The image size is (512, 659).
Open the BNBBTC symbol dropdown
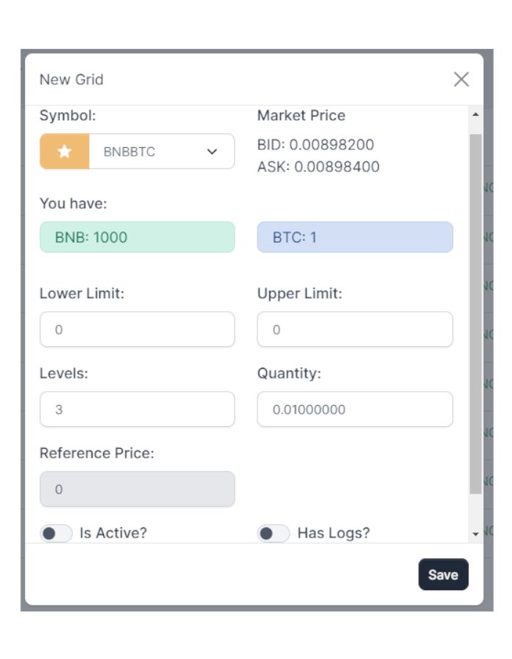tap(161, 152)
